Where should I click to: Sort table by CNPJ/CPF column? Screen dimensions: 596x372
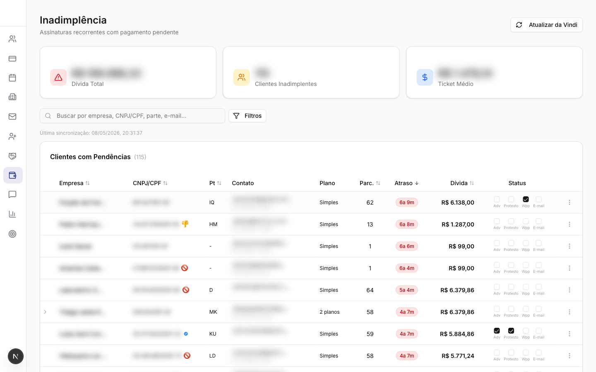coord(150,183)
